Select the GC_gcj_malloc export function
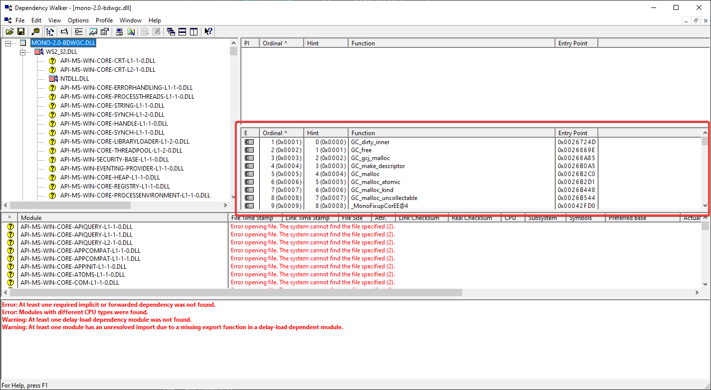 (370, 158)
